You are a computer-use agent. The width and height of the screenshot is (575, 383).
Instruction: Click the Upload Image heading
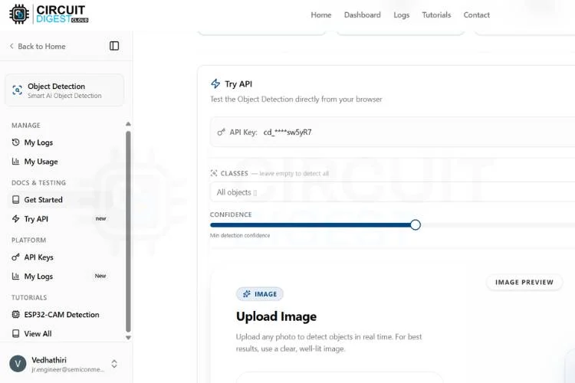pyautogui.click(x=276, y=316)
